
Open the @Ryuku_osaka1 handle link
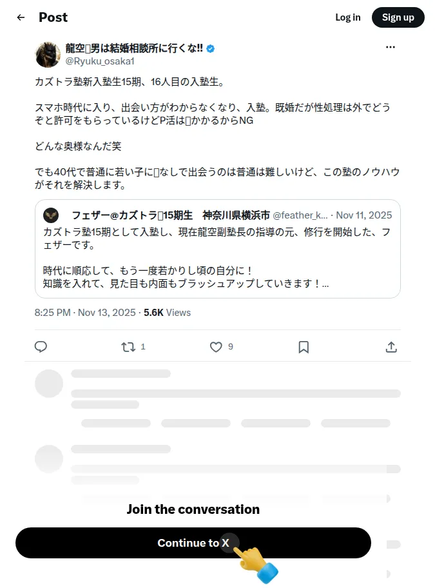[100, 61]
